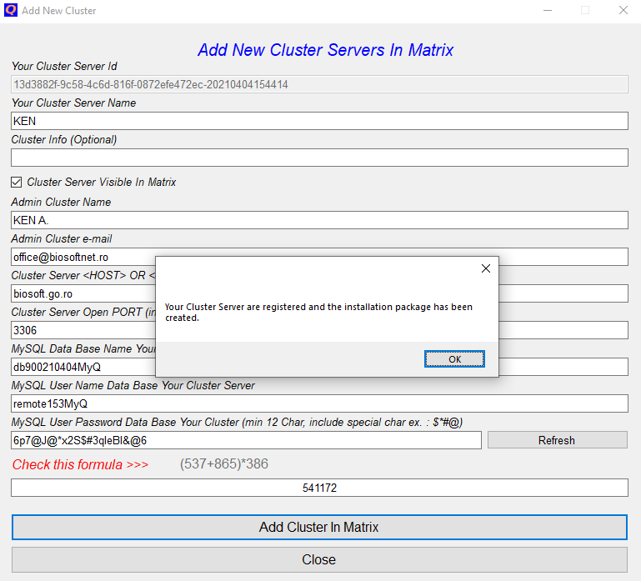The image size is (641, 581).
Task: Focus the Your Cluster Server Name field
Action: [319, 121]
